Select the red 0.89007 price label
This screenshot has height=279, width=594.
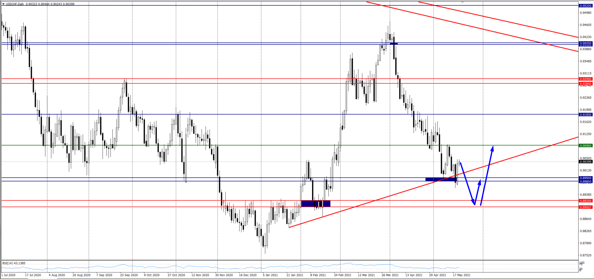tap(585, 207)
